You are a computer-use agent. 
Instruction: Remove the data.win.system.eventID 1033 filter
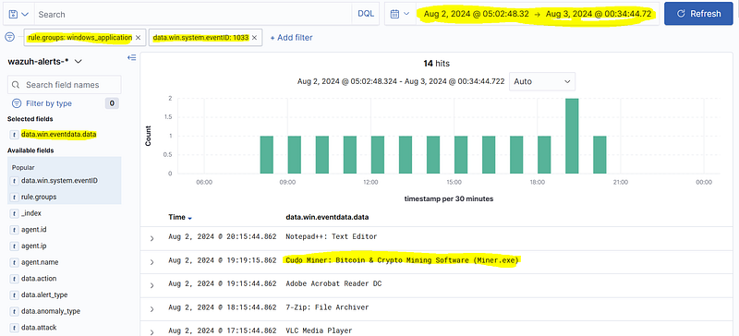click(255, 38)
